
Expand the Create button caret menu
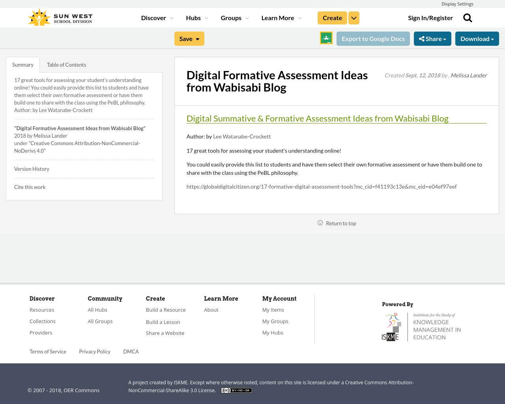(x=353, y=17)
